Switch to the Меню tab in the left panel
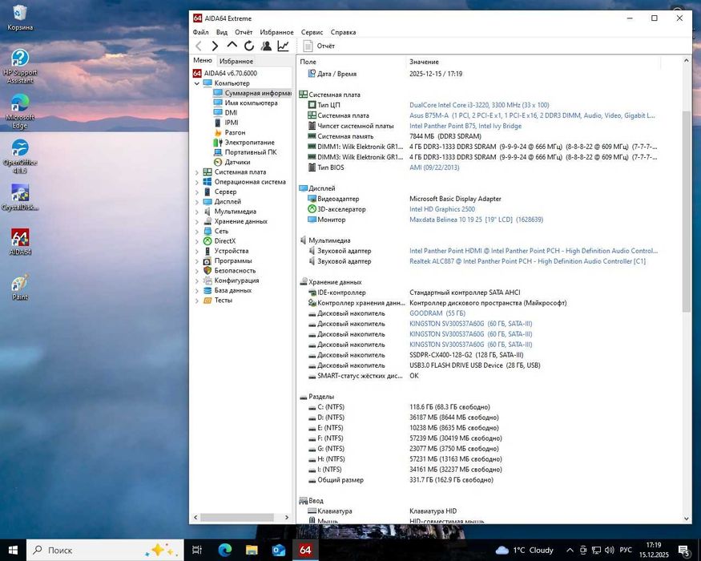This screenshot has width=701, height=561. pos(203,60)
